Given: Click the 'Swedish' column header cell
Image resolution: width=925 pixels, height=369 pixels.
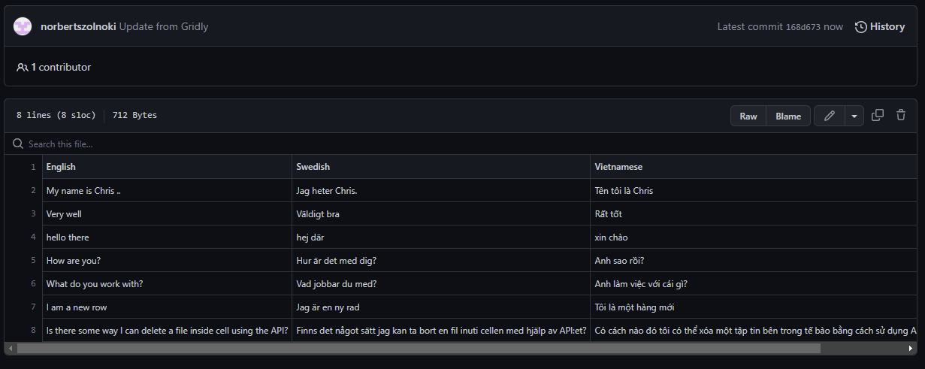Looking at the screenshot, I should coord(441,167).
